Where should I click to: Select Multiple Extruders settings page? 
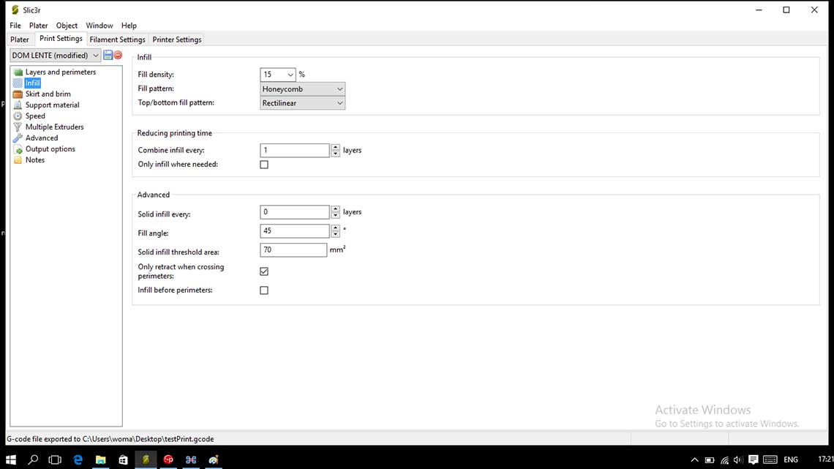point(54,127)
